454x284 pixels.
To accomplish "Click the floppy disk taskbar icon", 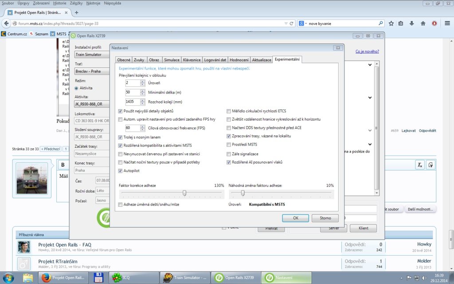I will [x=98, y=278].
